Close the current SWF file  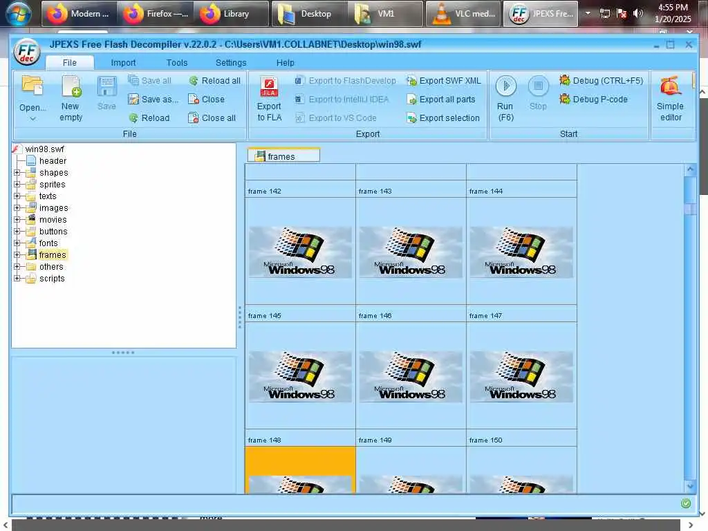pyautogui.click(x=206, y=99)
